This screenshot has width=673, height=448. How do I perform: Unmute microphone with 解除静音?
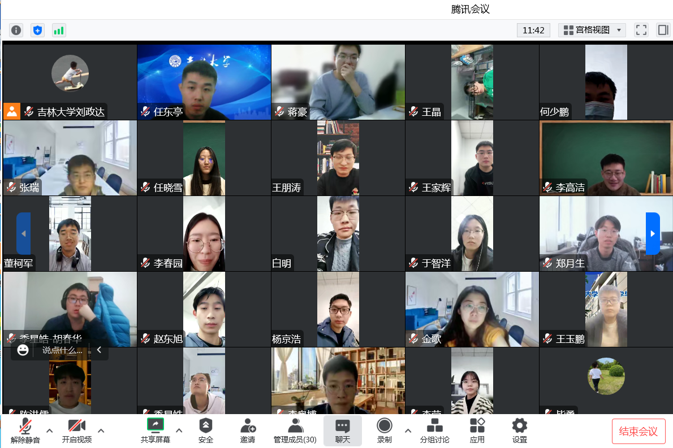pyautogui.click(x=25, y=430)
